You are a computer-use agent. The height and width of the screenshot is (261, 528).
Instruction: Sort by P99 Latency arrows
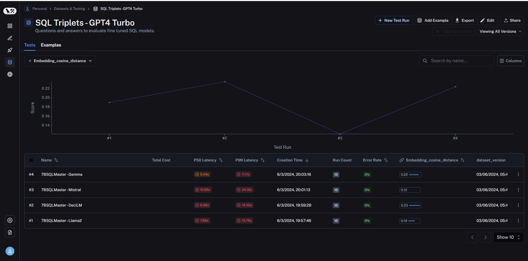[x=263, y=160]
